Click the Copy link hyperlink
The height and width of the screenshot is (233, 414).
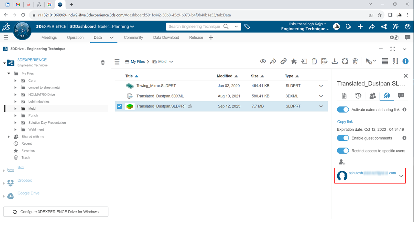pos(345,122)
